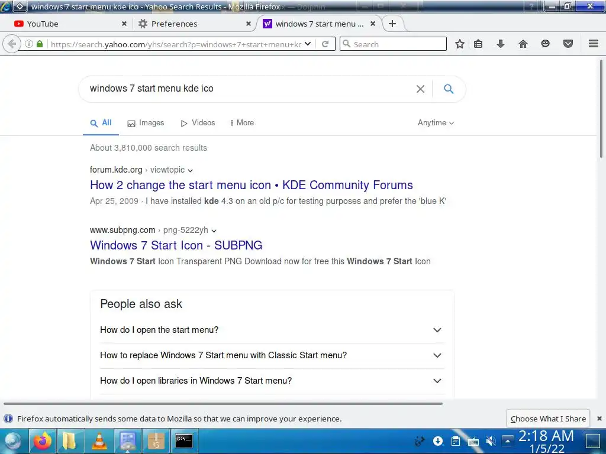Clear the Yahoo search query

421,89
